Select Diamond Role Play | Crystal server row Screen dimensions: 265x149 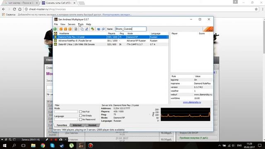pos(111,37)
